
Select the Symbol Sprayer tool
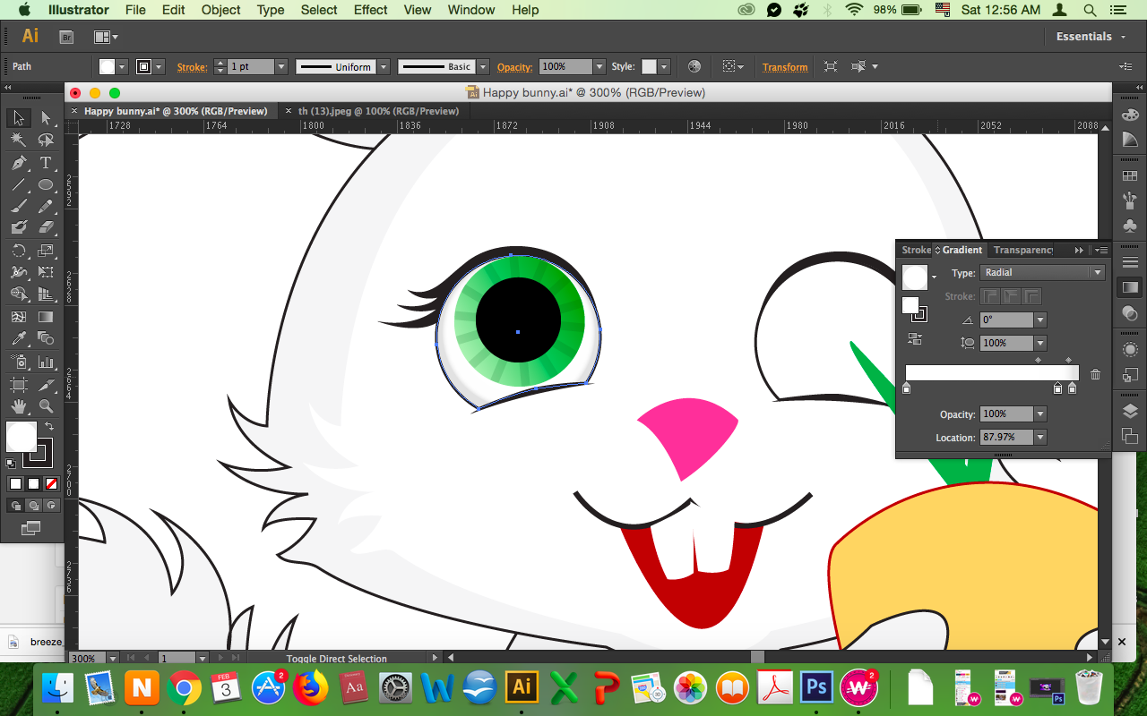tap(18, 362)
